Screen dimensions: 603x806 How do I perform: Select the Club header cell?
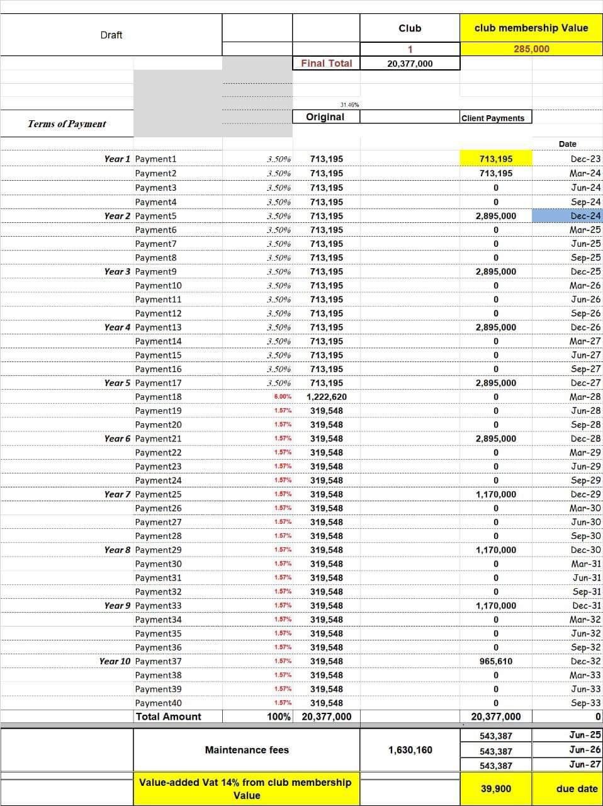tap(410, 28)
